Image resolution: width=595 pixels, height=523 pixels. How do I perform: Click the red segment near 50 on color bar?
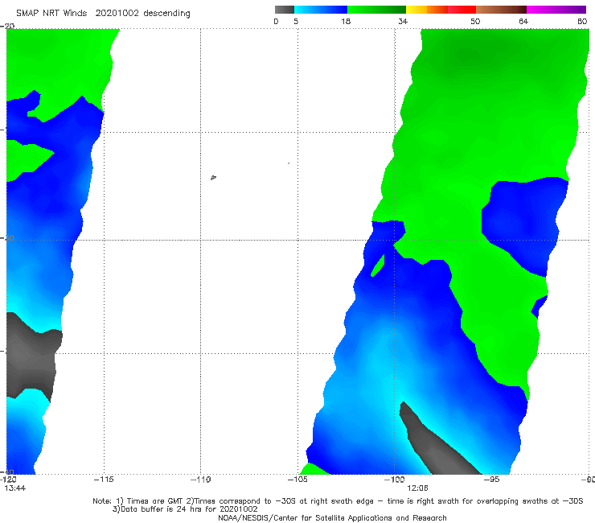pyautogui.click(x=462, y=10)
